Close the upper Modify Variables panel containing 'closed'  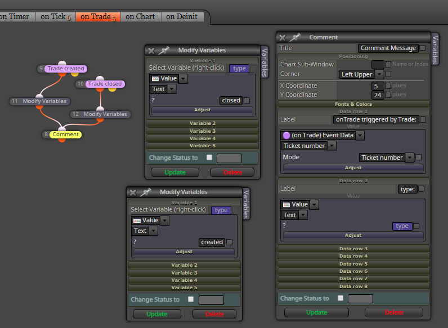pyautogui.click(x=151, y=51)
